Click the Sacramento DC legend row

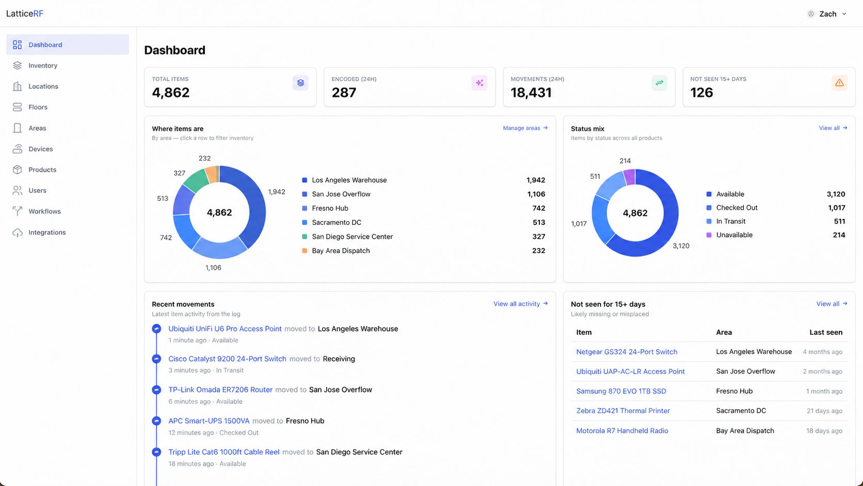(x=423, y=223)
